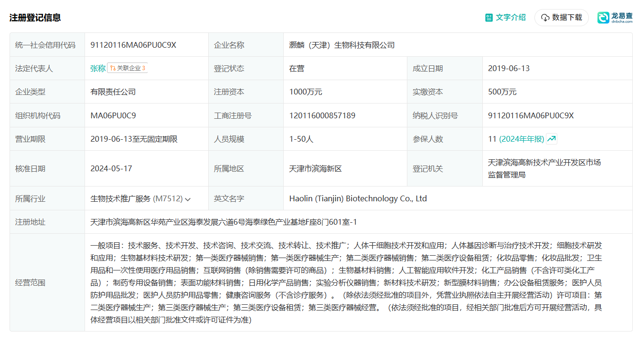
Task: Click the 文字介绍 document icon
Action: (x=489, y=18)
